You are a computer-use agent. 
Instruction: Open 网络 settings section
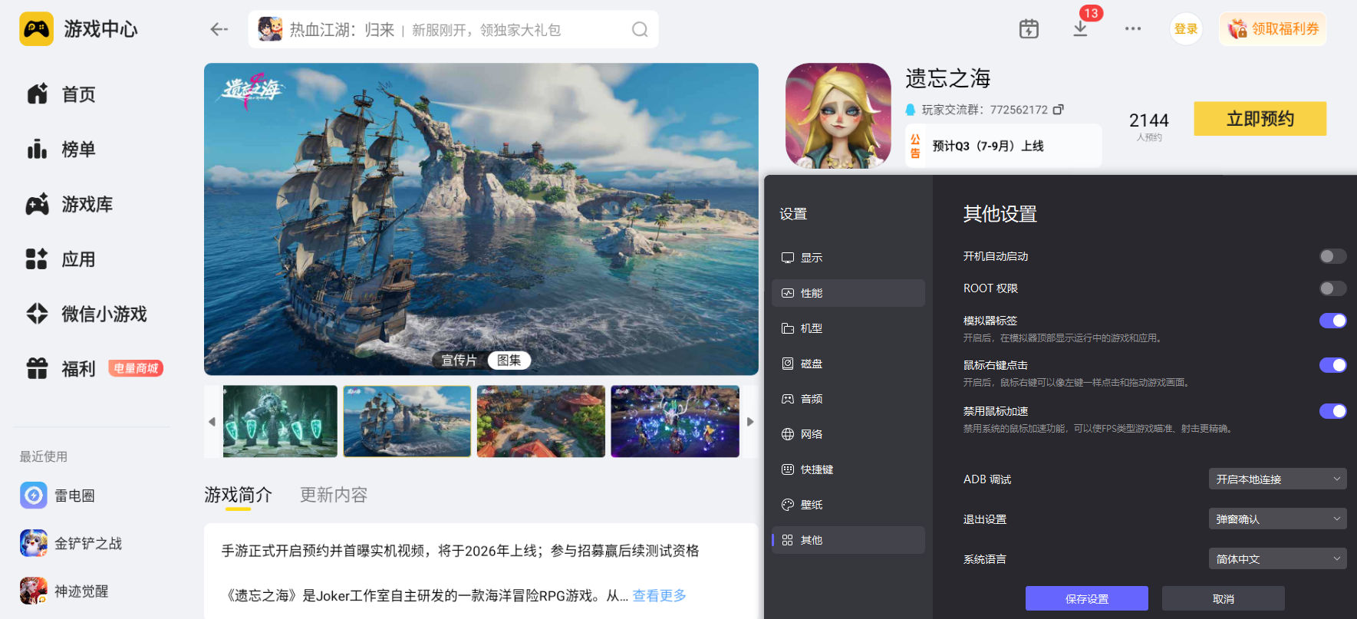pyautogui.click(x=848, y=434)
